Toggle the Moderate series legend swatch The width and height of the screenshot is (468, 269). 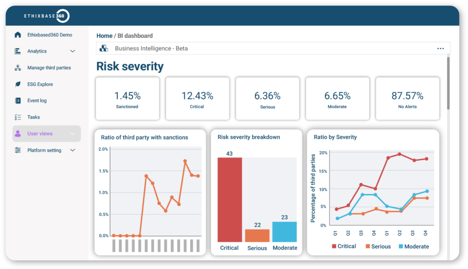pyautogui.click(x=401, y=246)
